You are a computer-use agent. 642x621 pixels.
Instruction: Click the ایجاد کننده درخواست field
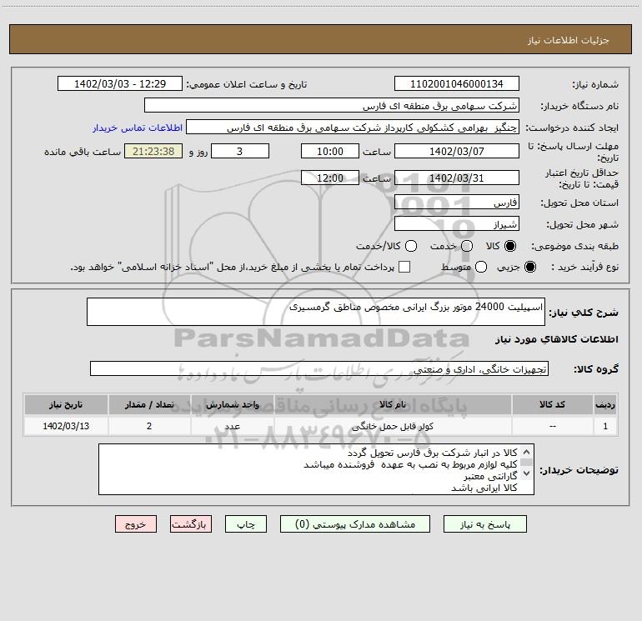tap(353, 128)
